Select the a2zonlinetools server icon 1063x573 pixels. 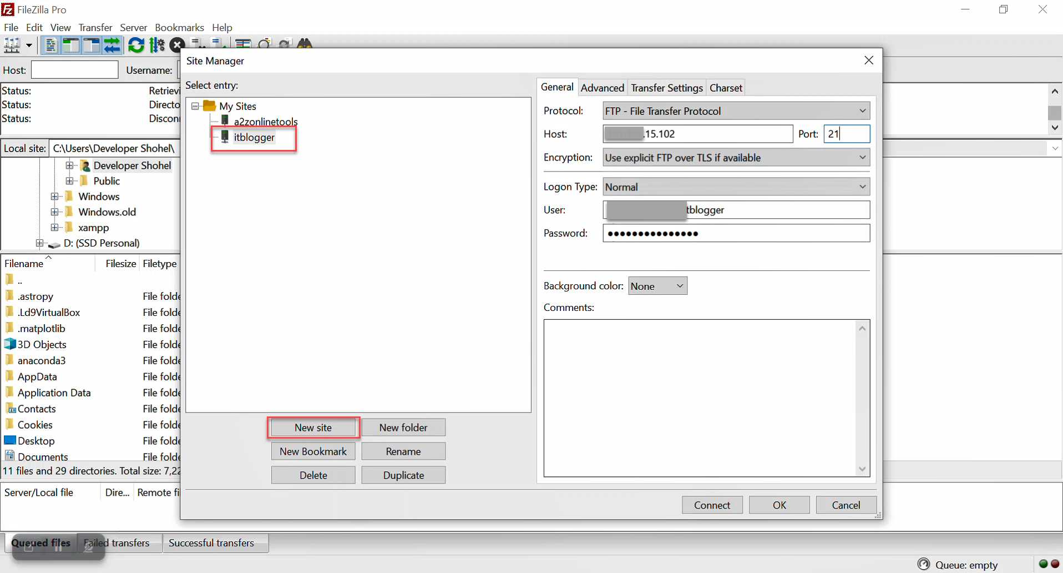pyautogui.click(x=225, y=120)
